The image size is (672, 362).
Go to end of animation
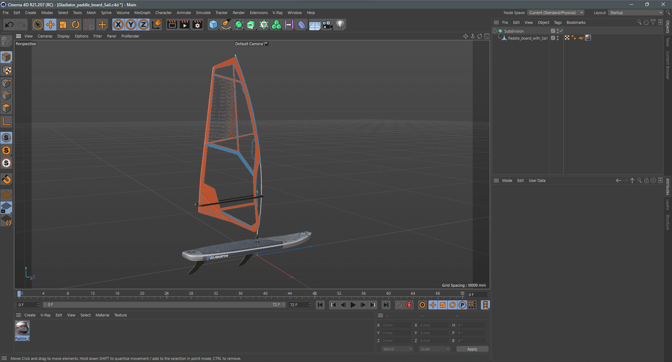click(386, 305)
